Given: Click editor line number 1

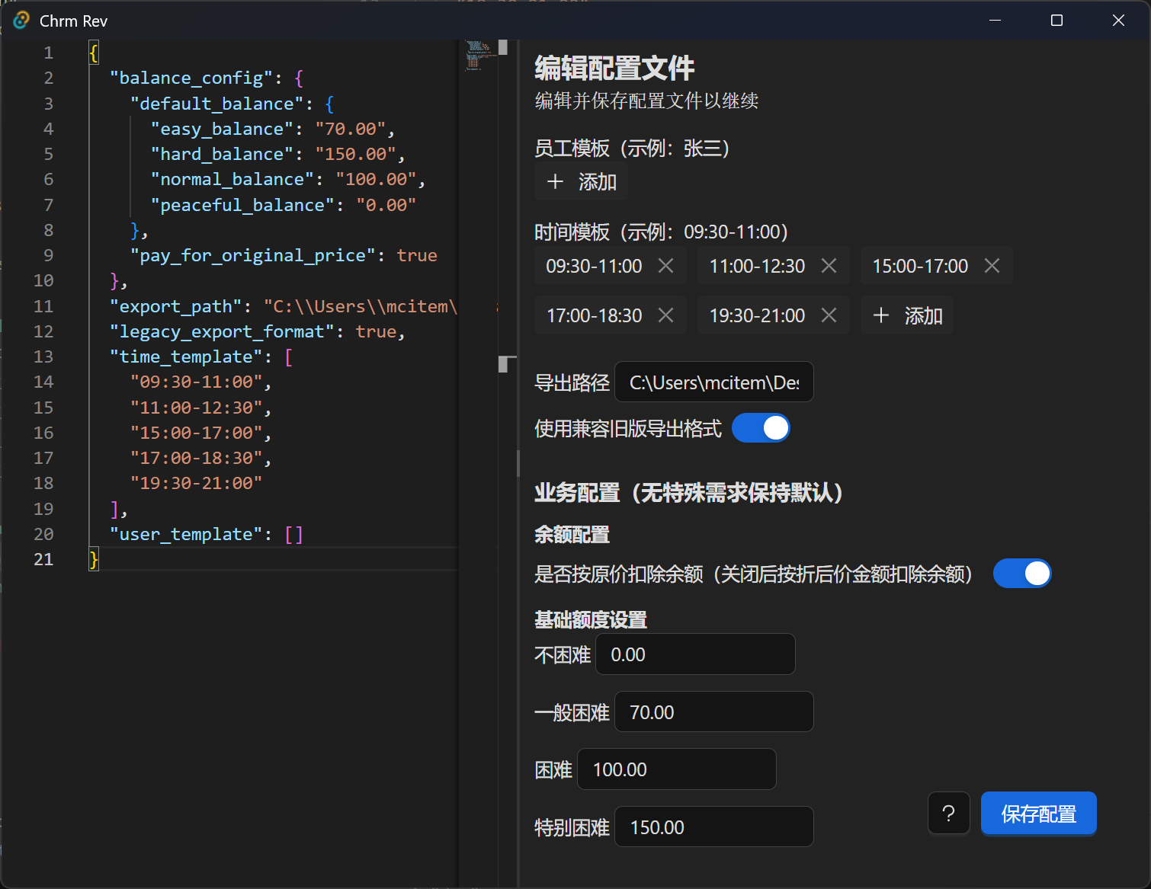Looking at the screenshot, I should click(x=49, y=53).
